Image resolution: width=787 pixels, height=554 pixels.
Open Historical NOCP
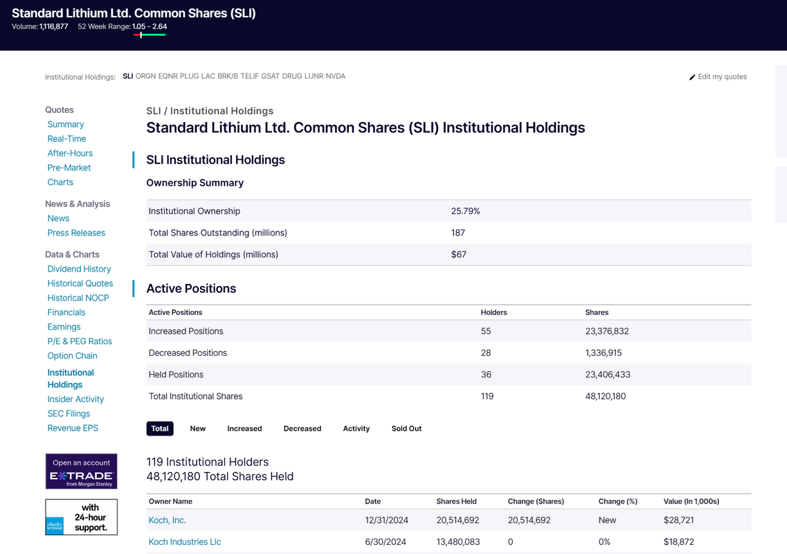point(78,298)
